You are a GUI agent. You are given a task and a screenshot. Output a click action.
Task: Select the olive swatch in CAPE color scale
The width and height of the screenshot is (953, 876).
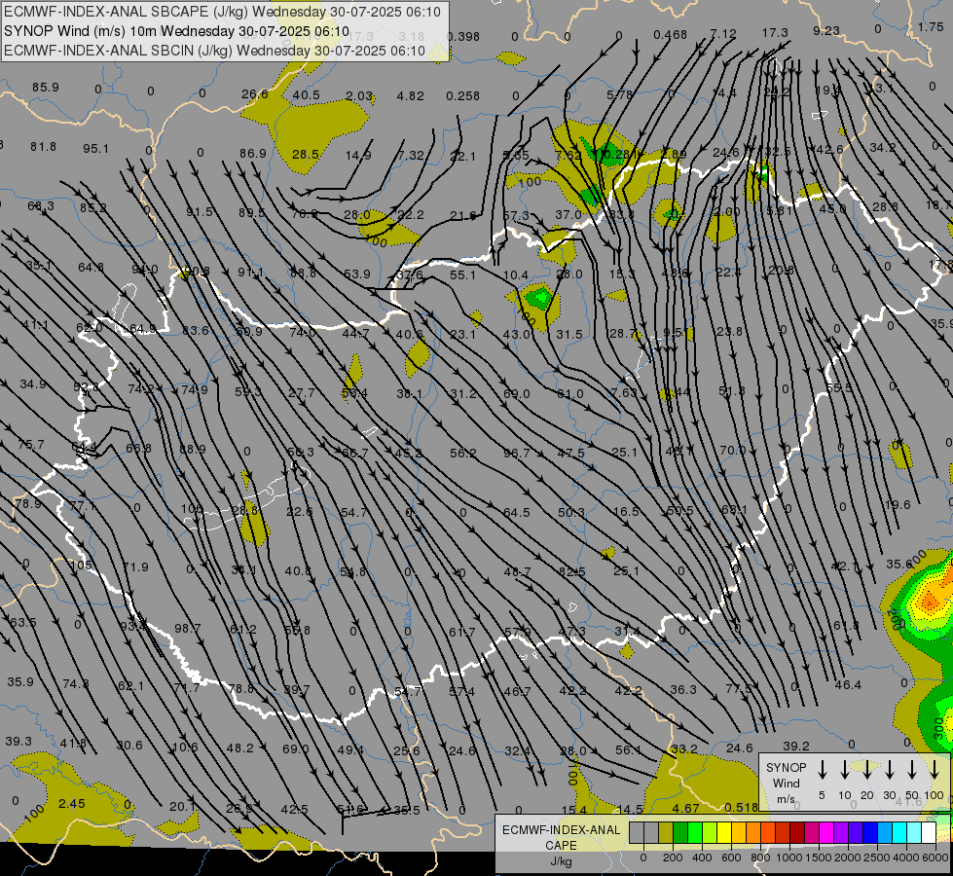click(666, 832)
